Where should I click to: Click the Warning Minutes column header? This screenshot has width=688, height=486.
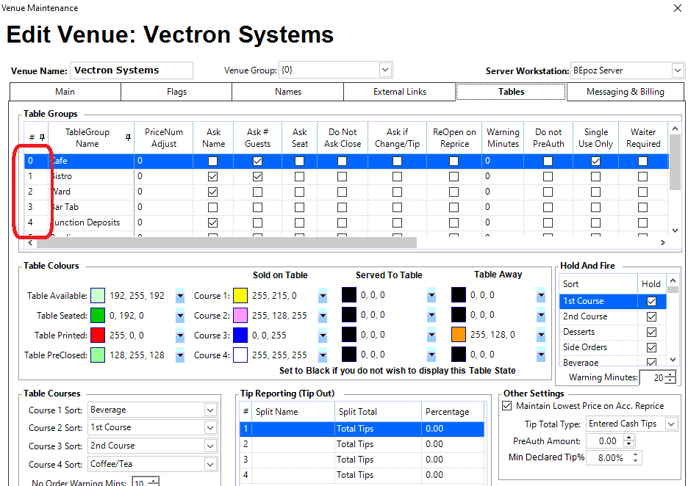coord(503,137)
